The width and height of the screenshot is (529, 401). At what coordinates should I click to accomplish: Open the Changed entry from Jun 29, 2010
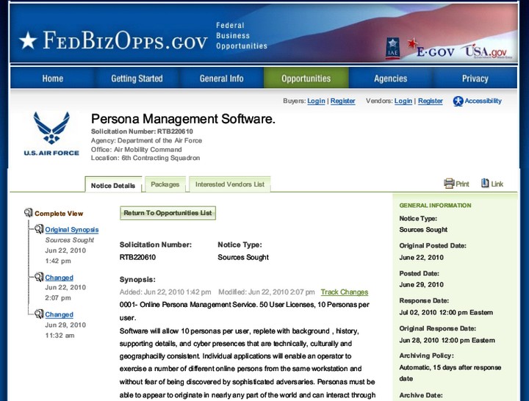click(x=59, y=314)
